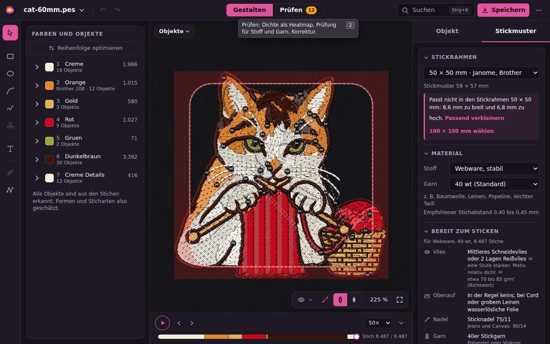The width and height of the screenshot is (550, 344).
Task: Click Reihenfolge optimieren button
Action: tap(86, 48)
